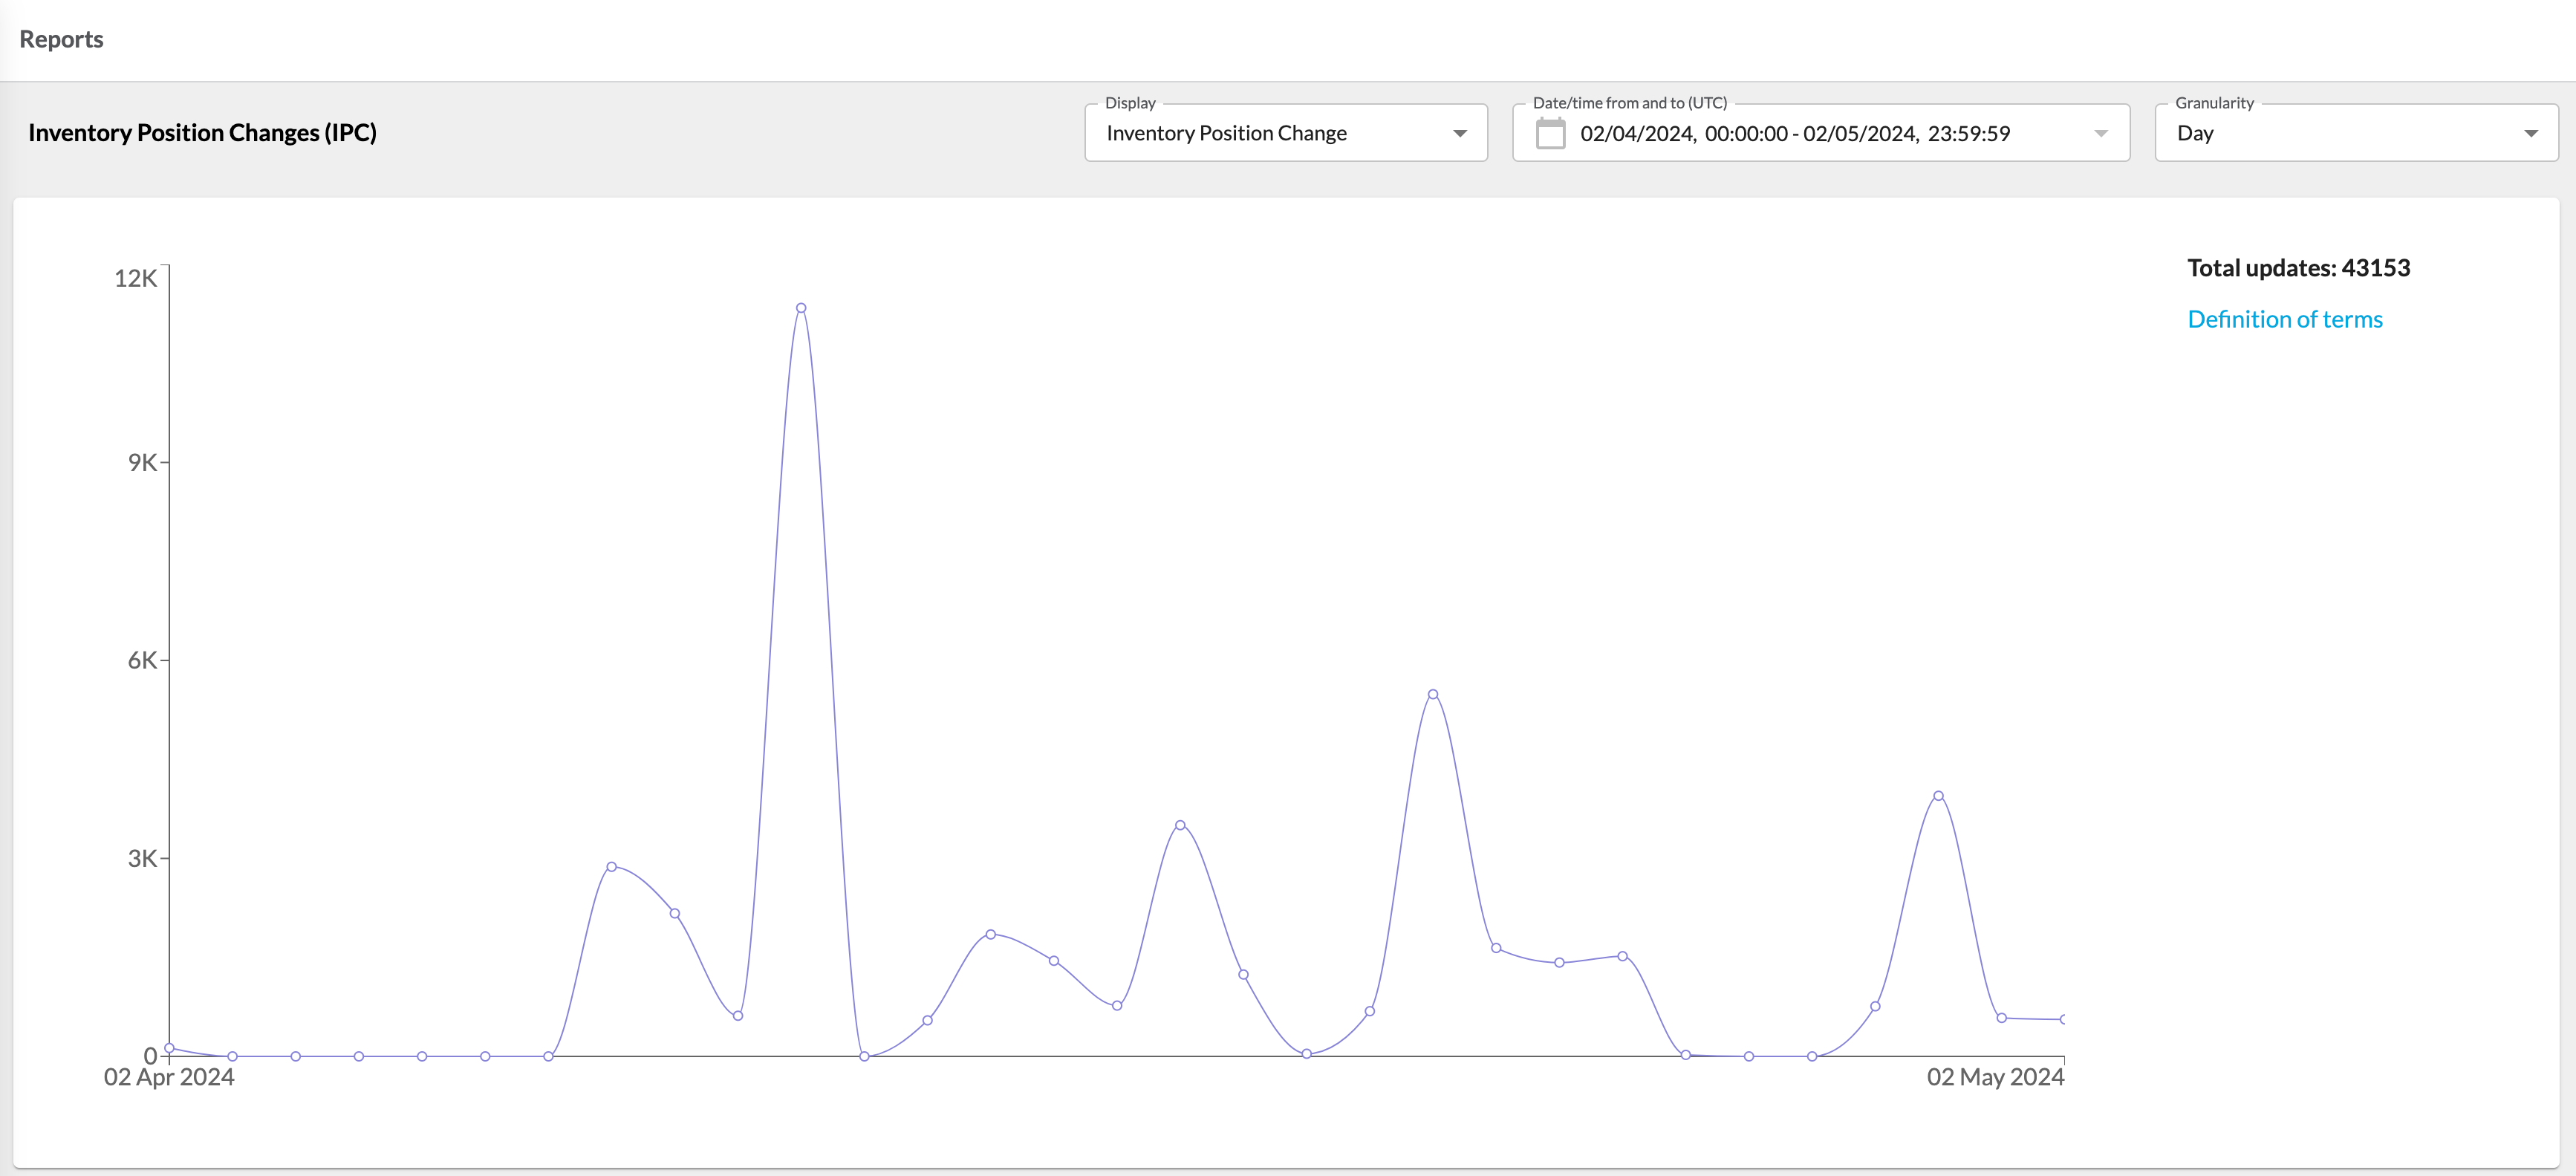This screenshot has width=2576, height=1176.
Task: Click the first data point at 02 Apr 2024
Action: coord(169,1048)
